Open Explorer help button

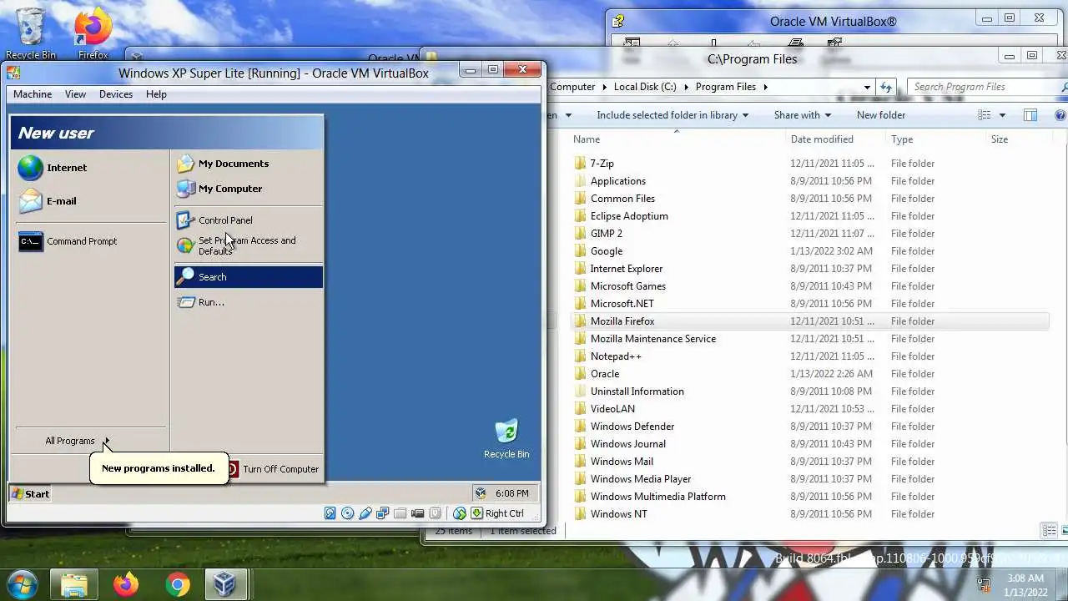tap(1060, 115)
